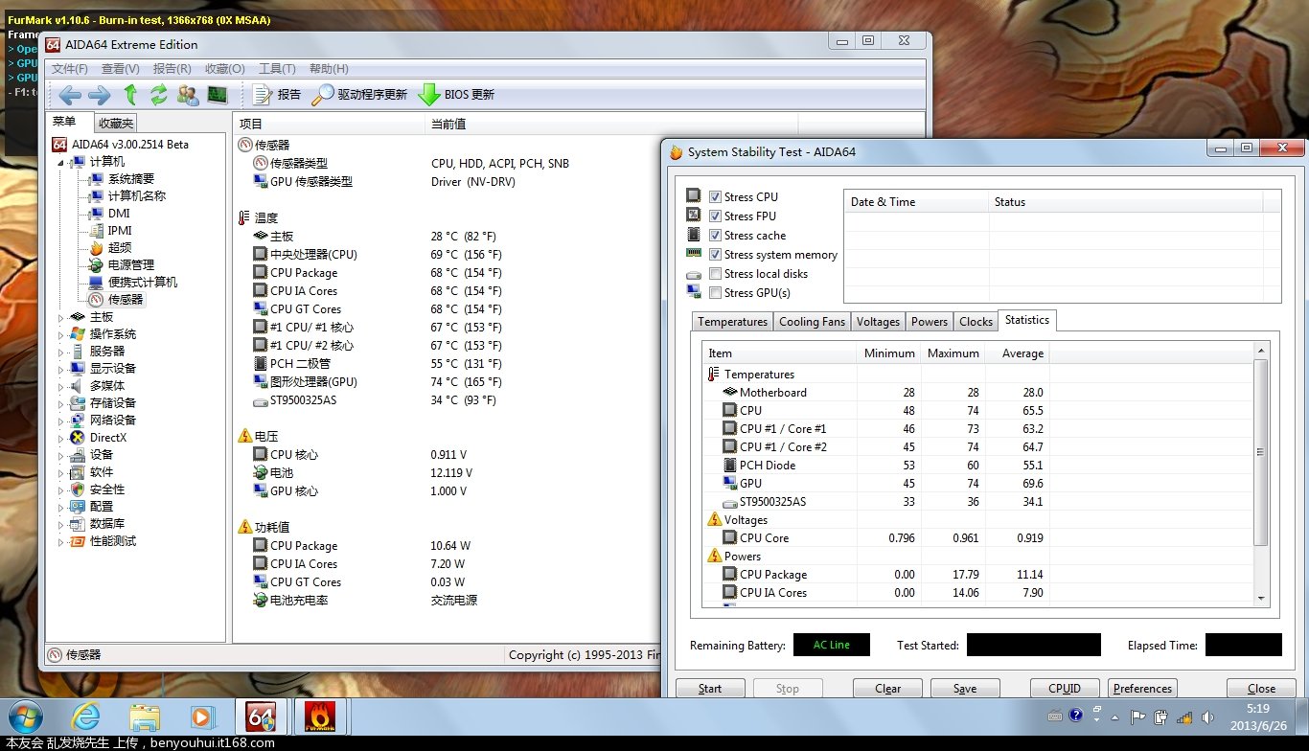Open the 帮助(H) menu
The height and width of the screenshot is (751, 1309).
(329, 69)
